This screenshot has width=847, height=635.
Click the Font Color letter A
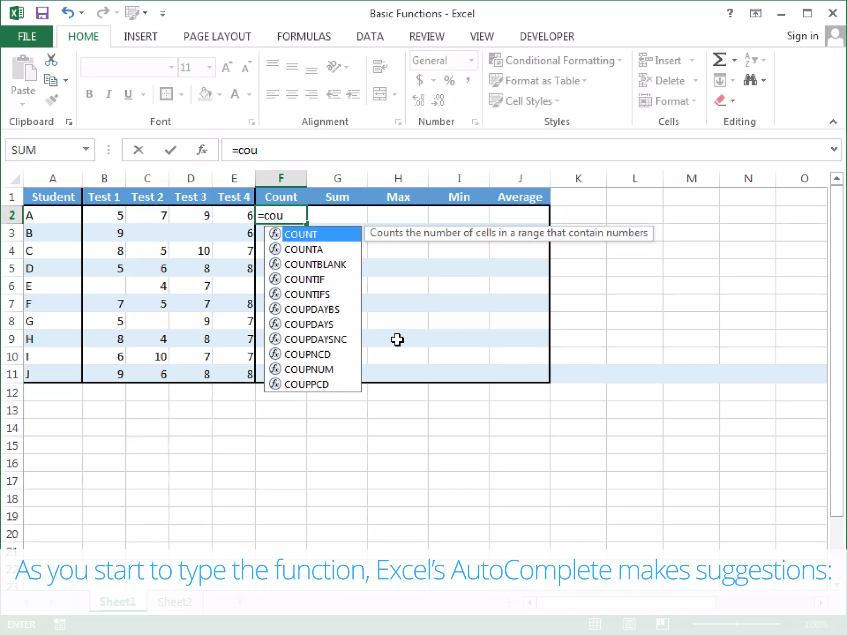tap(235, 94)
